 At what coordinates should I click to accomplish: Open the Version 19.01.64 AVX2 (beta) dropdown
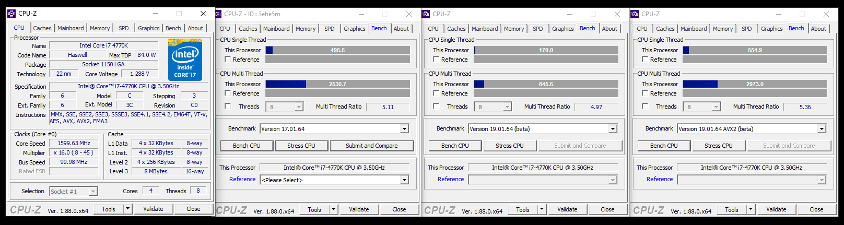(822, 129)
